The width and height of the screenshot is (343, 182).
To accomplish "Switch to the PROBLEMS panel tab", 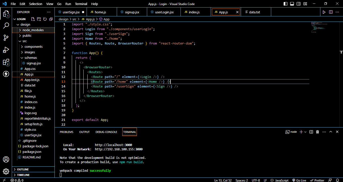I will (67, 132).
